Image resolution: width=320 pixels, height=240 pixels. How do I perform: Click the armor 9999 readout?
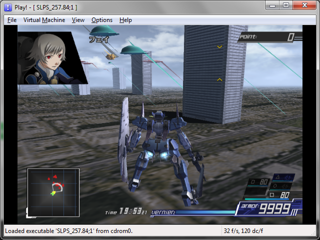pyautogui.click(x=266, y=208)
